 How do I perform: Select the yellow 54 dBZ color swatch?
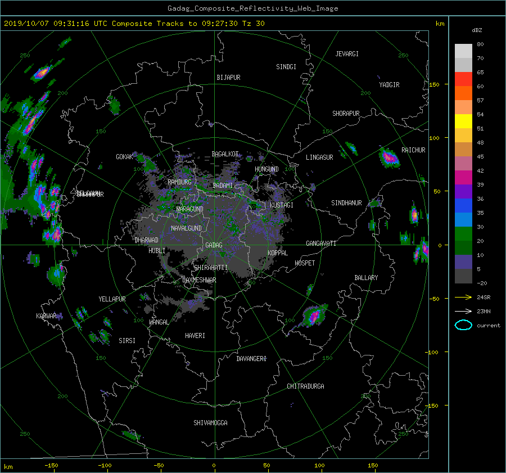463,121
